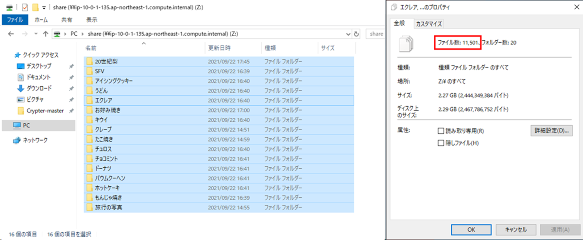Click the チュロス folder icon

tap(89, 149)
